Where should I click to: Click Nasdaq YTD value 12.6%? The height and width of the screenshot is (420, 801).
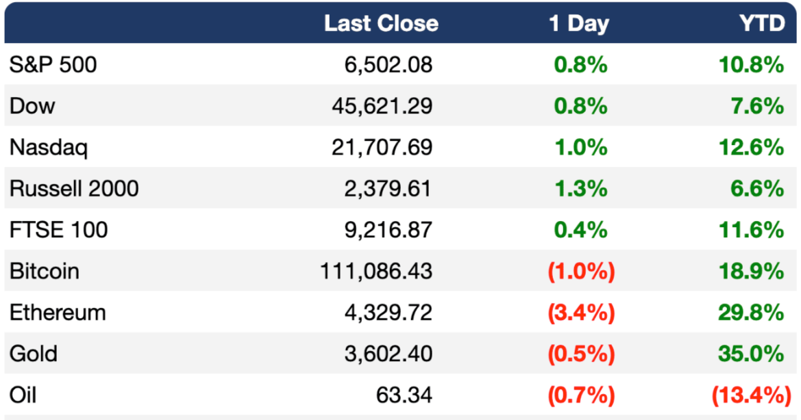[751, 147]
